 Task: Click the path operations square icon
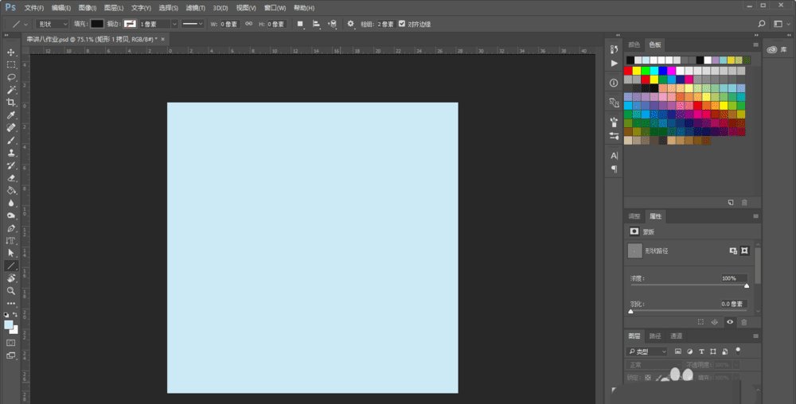tap(300, 24)
